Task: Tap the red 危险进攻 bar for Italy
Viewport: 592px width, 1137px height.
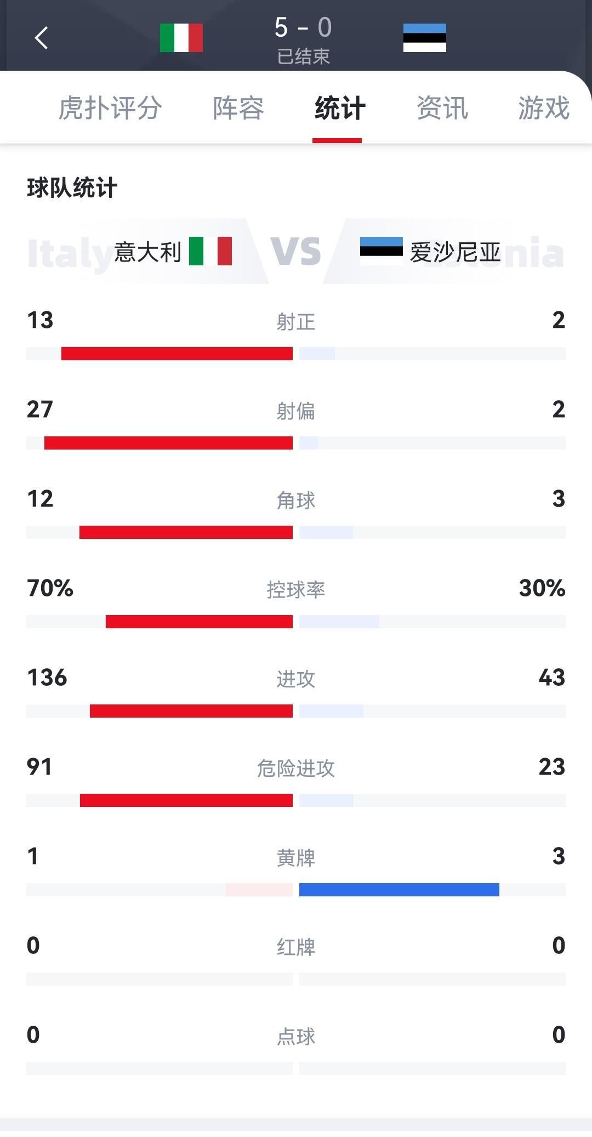Action: (x=186, y=800)
